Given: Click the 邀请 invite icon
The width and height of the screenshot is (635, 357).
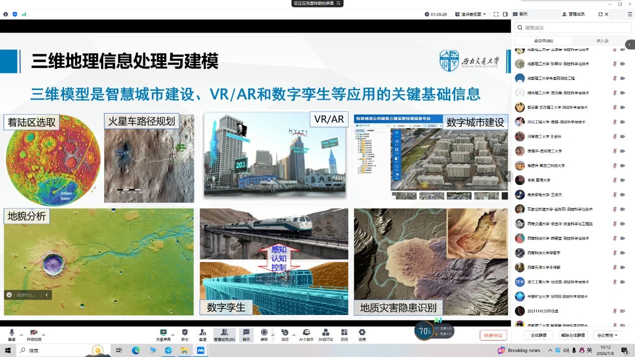Looking at the screenshot, I should [202, 333].
